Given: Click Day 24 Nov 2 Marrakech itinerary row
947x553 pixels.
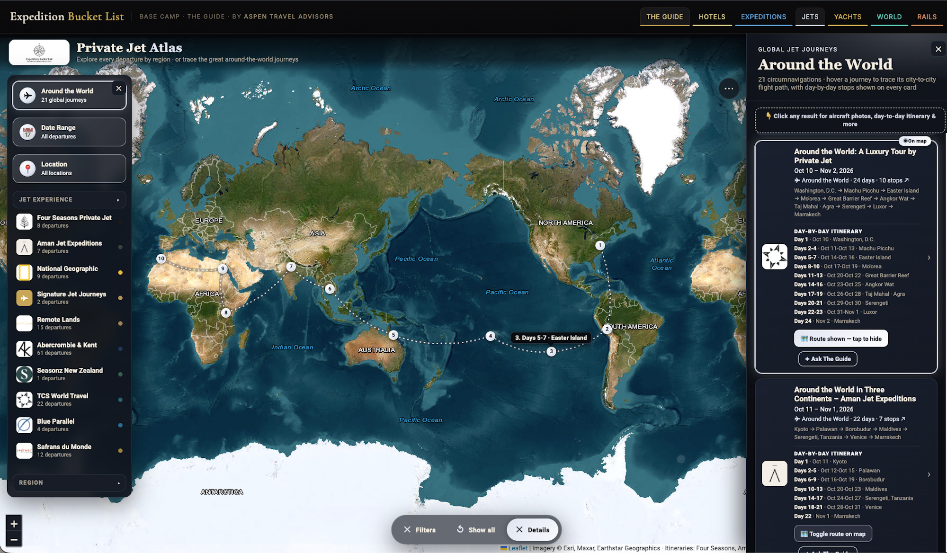Looking at the screenshot, I should pos(827,321).
